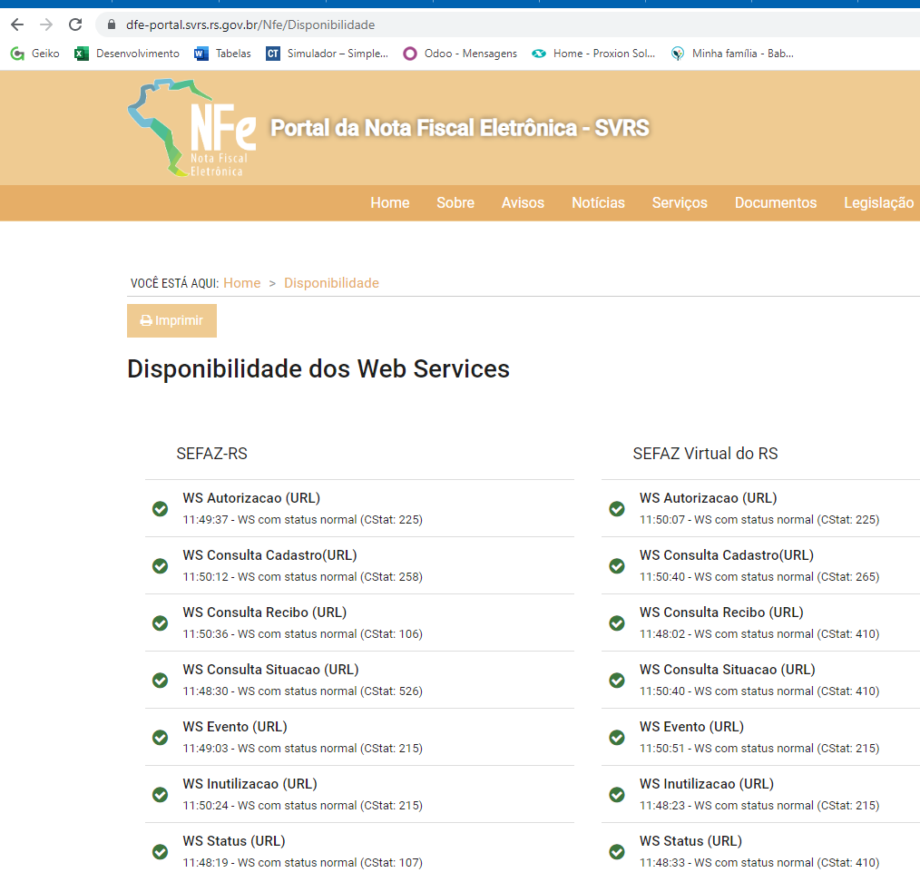The height and width of the screenshot is (892, 920).
Task: Click status text with CStat: 106
Action: [303, 633]
